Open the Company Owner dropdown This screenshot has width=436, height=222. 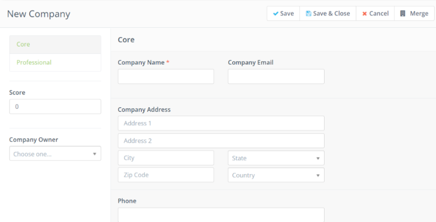pyautogui.click(x=55, y=154)
